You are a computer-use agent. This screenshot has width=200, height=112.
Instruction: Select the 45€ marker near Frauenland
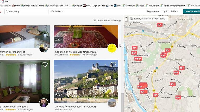pos(182,68)
